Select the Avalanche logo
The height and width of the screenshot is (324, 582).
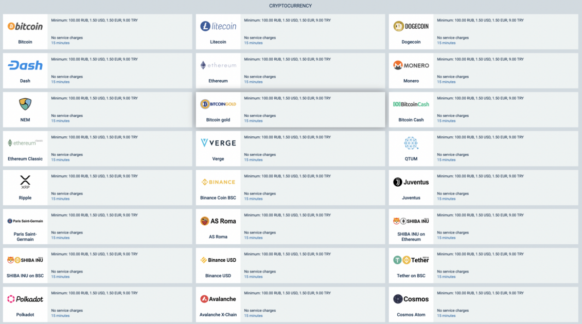click(218, 299)
